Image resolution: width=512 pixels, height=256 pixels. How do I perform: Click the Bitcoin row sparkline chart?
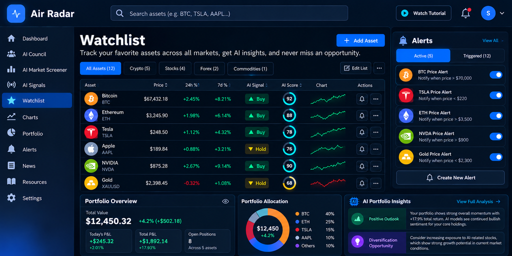pos(328,99)
